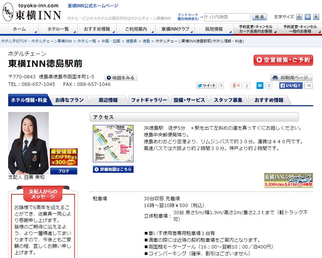Click the 検索 button

coord(260,17)
